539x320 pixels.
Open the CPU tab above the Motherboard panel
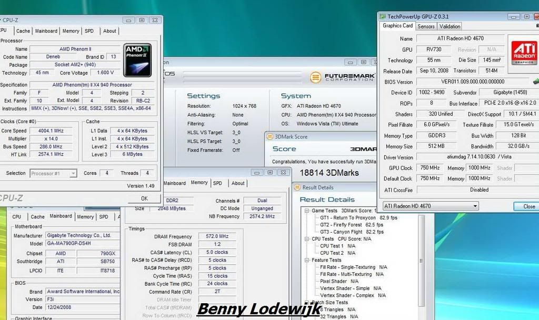pos(17,217)
